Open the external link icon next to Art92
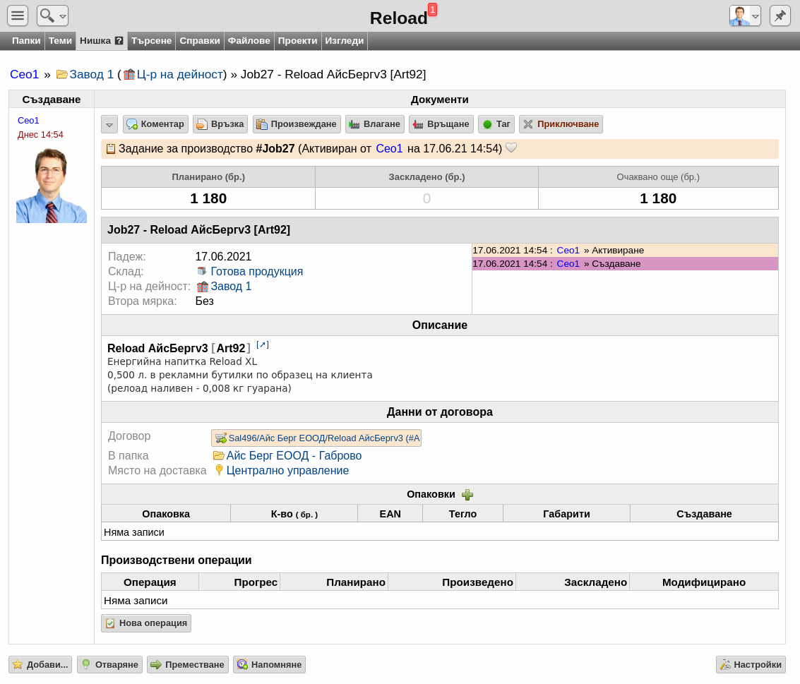Screen dimensions: 800x684 pyautogui.click(x=262, y=344)
